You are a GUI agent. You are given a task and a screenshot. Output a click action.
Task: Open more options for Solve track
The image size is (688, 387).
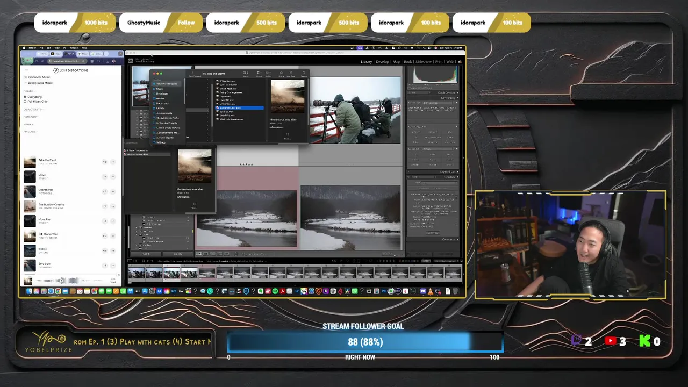(x=113, y=176)
